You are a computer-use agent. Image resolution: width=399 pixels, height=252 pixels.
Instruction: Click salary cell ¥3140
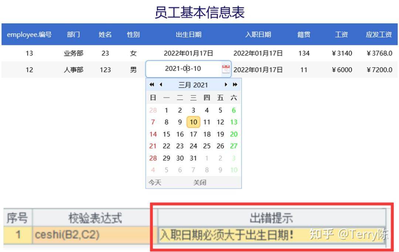[x=342, y=53]
